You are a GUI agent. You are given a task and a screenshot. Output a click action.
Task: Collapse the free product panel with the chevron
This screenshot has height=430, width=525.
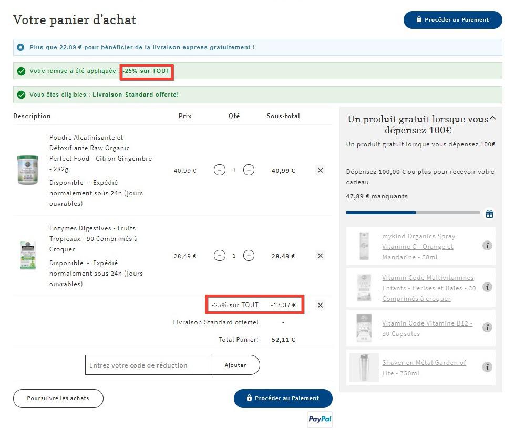492,118
